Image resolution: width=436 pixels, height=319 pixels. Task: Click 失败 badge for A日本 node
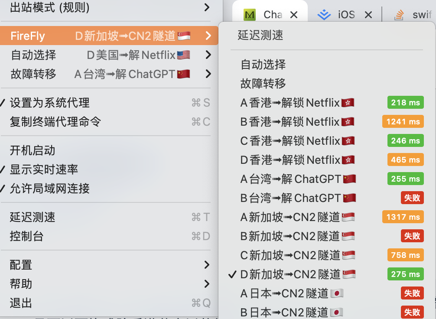[x=412, y=293]
